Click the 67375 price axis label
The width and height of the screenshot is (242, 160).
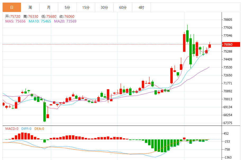[228, 123]
